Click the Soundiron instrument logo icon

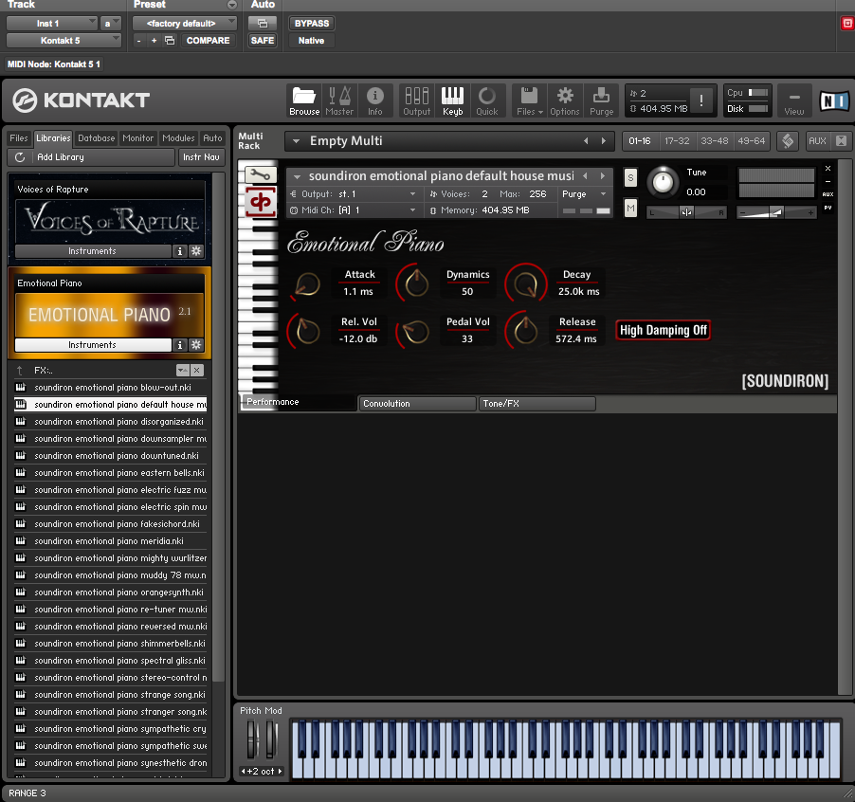pyautogui.click(x=260, y=202)
